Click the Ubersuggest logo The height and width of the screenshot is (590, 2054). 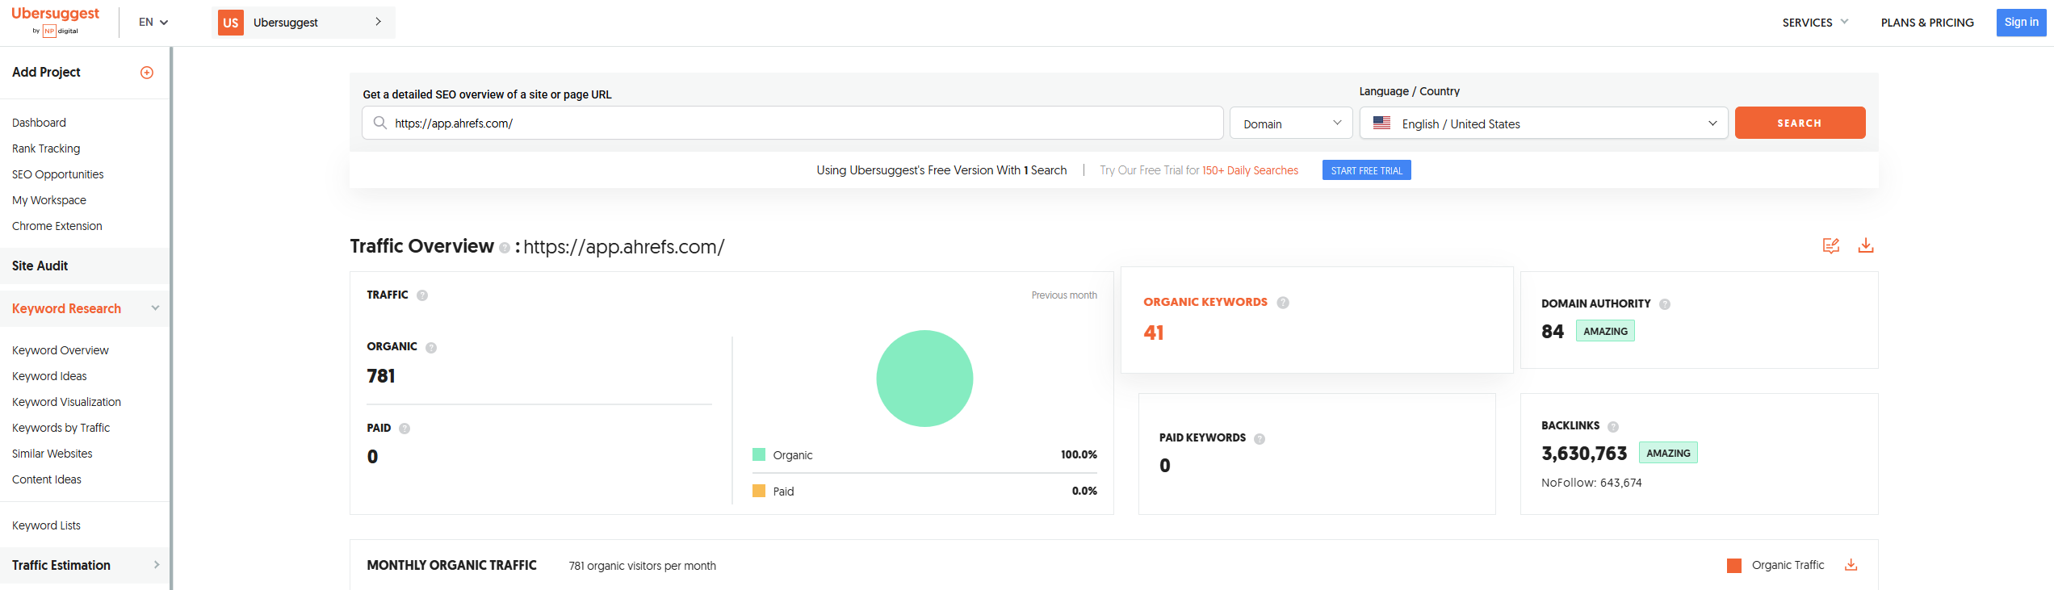pyautogui.click(x=55, y=21)
